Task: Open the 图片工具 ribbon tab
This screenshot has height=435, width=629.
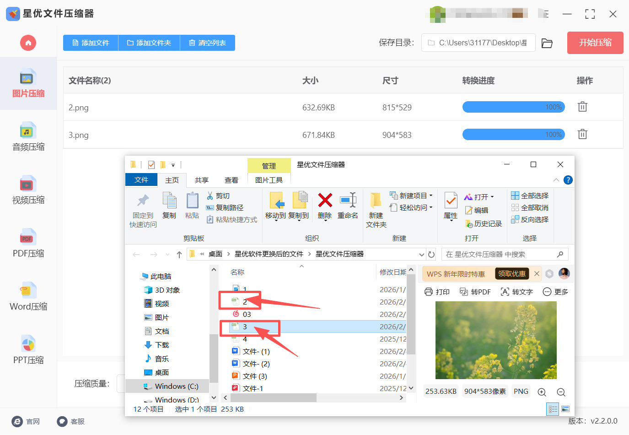Action: [x=269, y=180]
